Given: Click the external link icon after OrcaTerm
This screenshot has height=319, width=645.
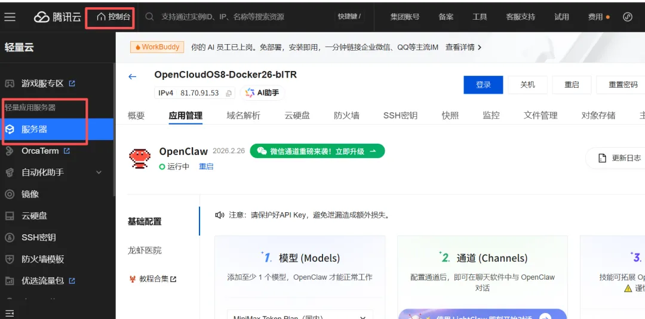Looking at the screenshot, I should (67, 151).
